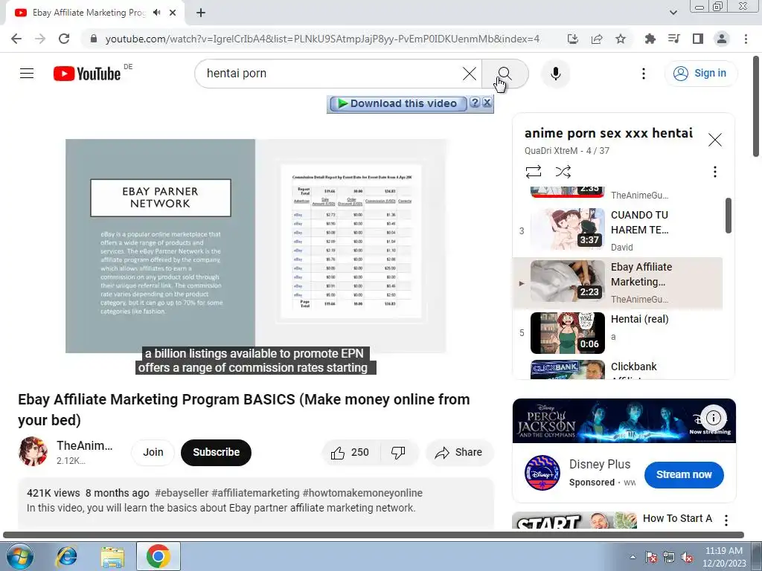Toggle loop playlist
Viewport: 762px width, 571px height.
pos(533,172)
